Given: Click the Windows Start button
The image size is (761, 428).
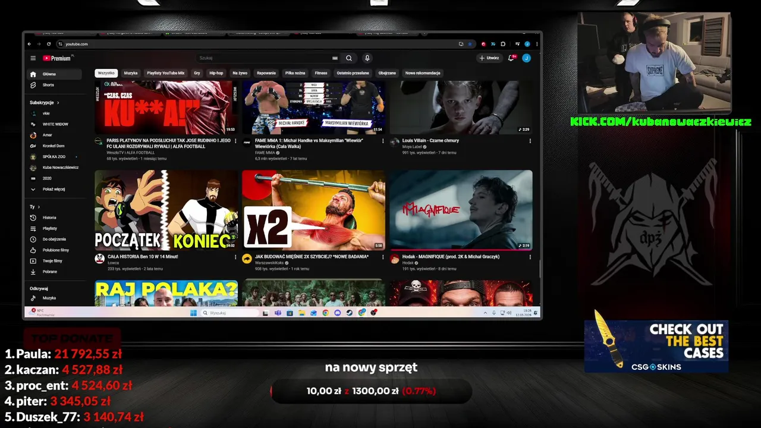Looking at the screenshot, I should 193,313.
